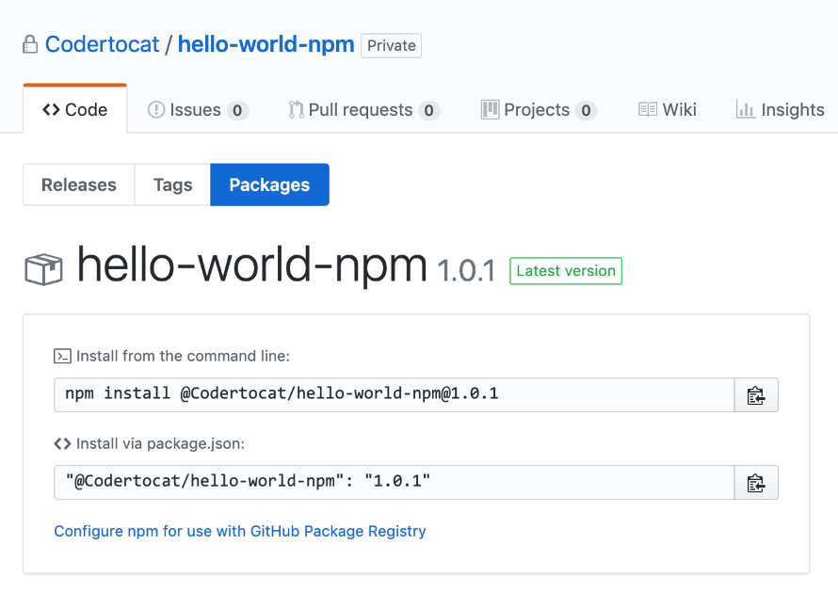Open the Projects tab
The width and height of the screenshot is (838, 593).
[539, 109]
